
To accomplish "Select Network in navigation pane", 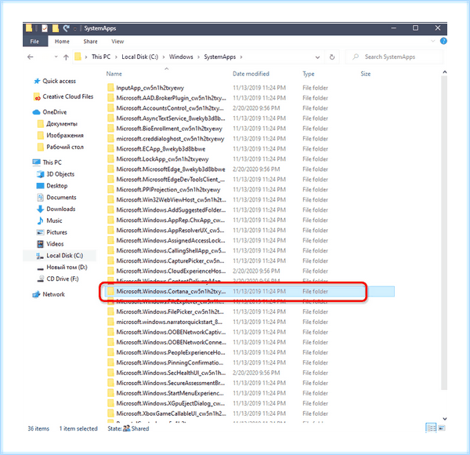I will [x=49, y=294].
